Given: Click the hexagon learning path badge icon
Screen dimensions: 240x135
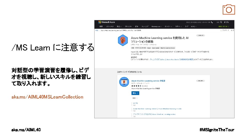Looking at the screenshot, I should click(123, 40).
